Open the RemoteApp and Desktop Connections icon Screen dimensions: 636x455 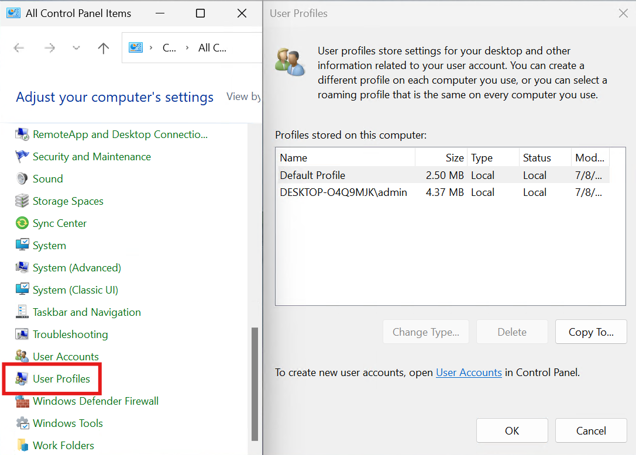tap(22, 135)
